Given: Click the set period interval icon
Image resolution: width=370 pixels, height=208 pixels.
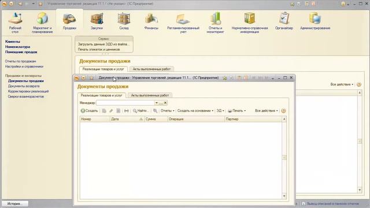Looking at the screenshot, I should [x=127, y=110].
